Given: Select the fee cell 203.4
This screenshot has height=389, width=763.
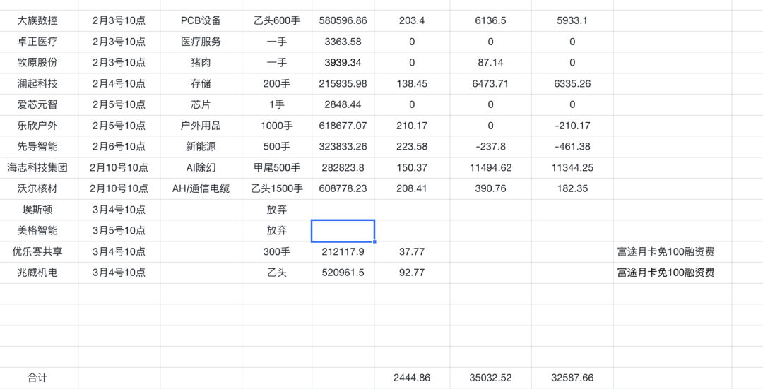Looking at the screenshot, I should pyautogui.click(x=412, y=21).
